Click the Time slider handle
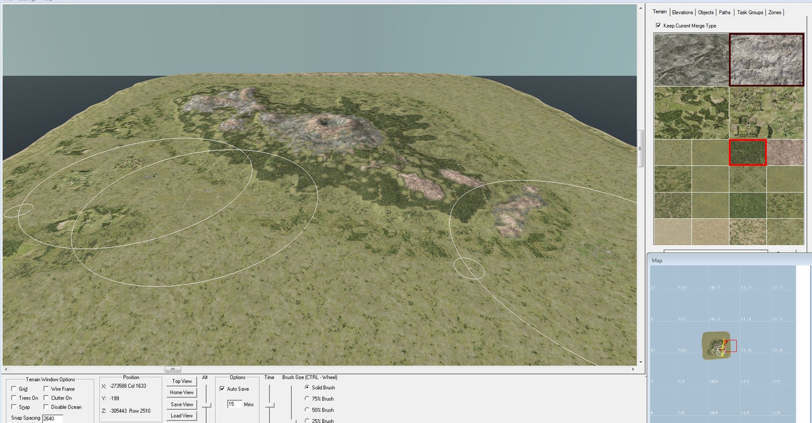Viewport: 812px width, 423px height. [x=270, y=405]
